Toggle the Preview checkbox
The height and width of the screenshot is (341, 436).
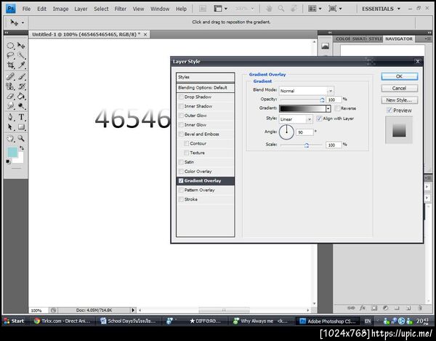(389, 110)
